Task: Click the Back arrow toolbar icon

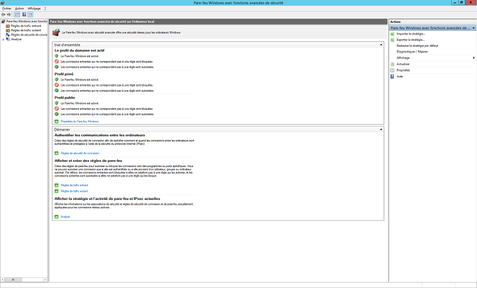Action: [x=3, y=15]
